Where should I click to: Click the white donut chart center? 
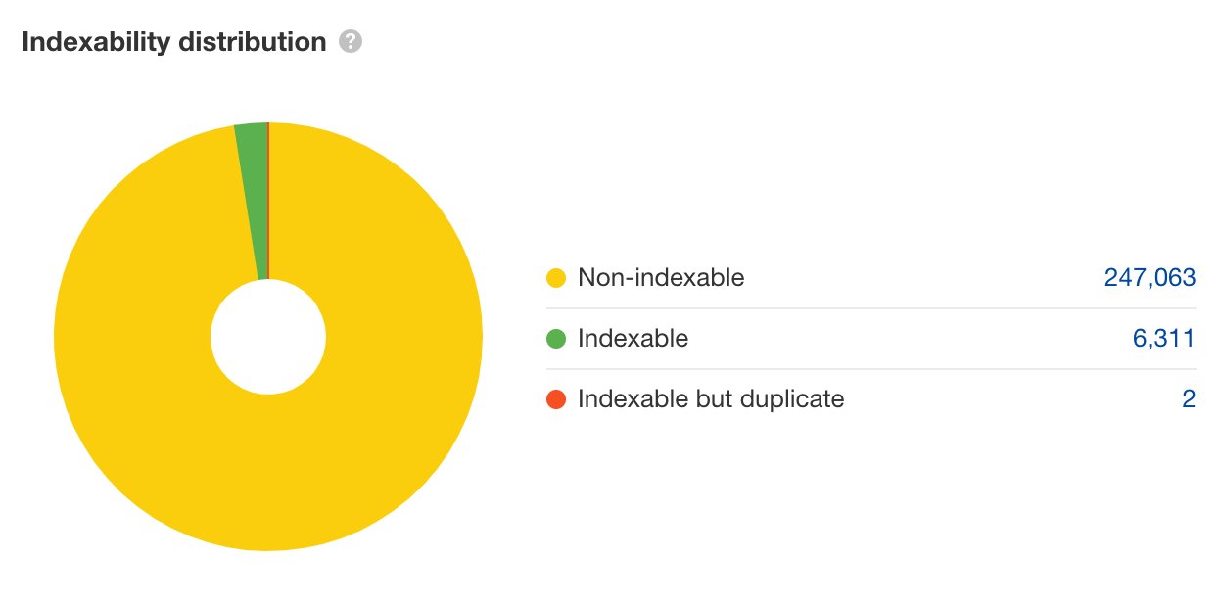tap(267, 337)
